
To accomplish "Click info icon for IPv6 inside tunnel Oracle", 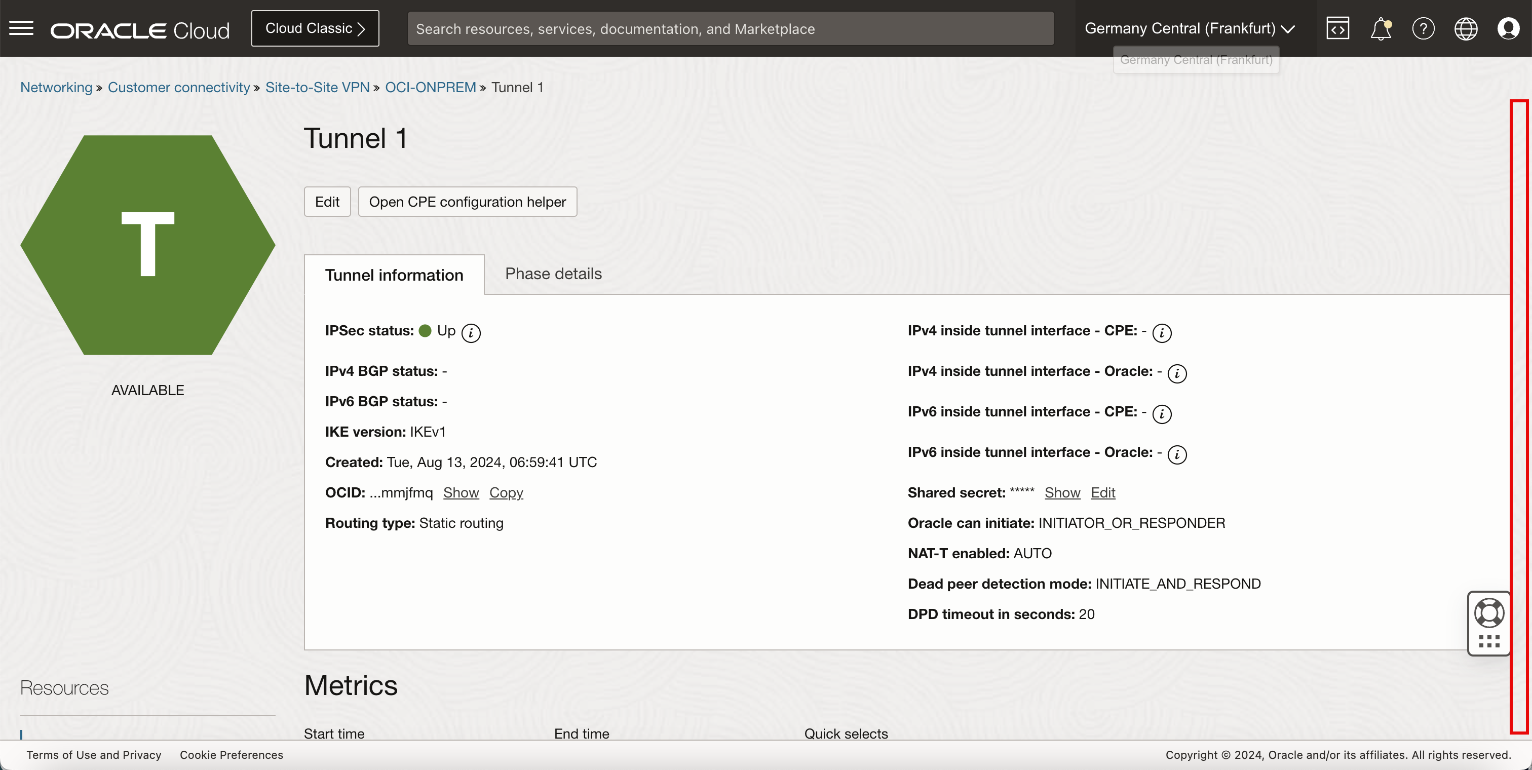I will (x=1177, y=454).
